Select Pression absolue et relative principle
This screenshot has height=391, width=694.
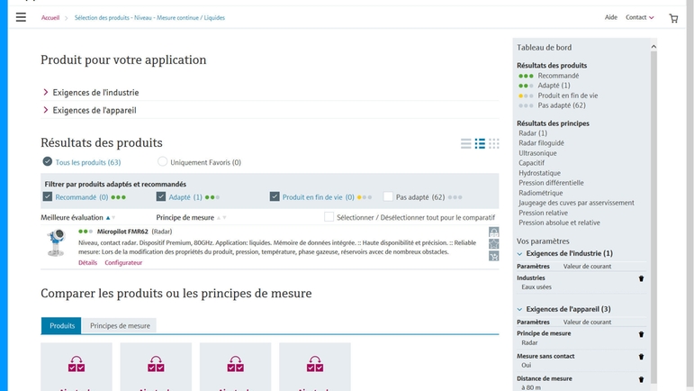tap(560, 223)
